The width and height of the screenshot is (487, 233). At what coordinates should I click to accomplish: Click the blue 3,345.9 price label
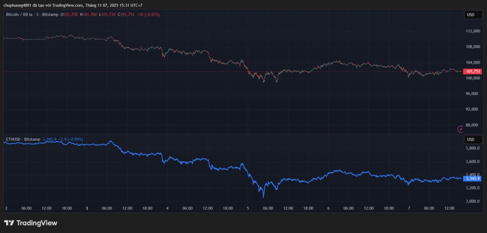[x=473, y=178]
